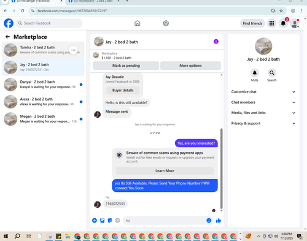Open Windows notification center icon
307x241 pixels.
coord(300,237)
